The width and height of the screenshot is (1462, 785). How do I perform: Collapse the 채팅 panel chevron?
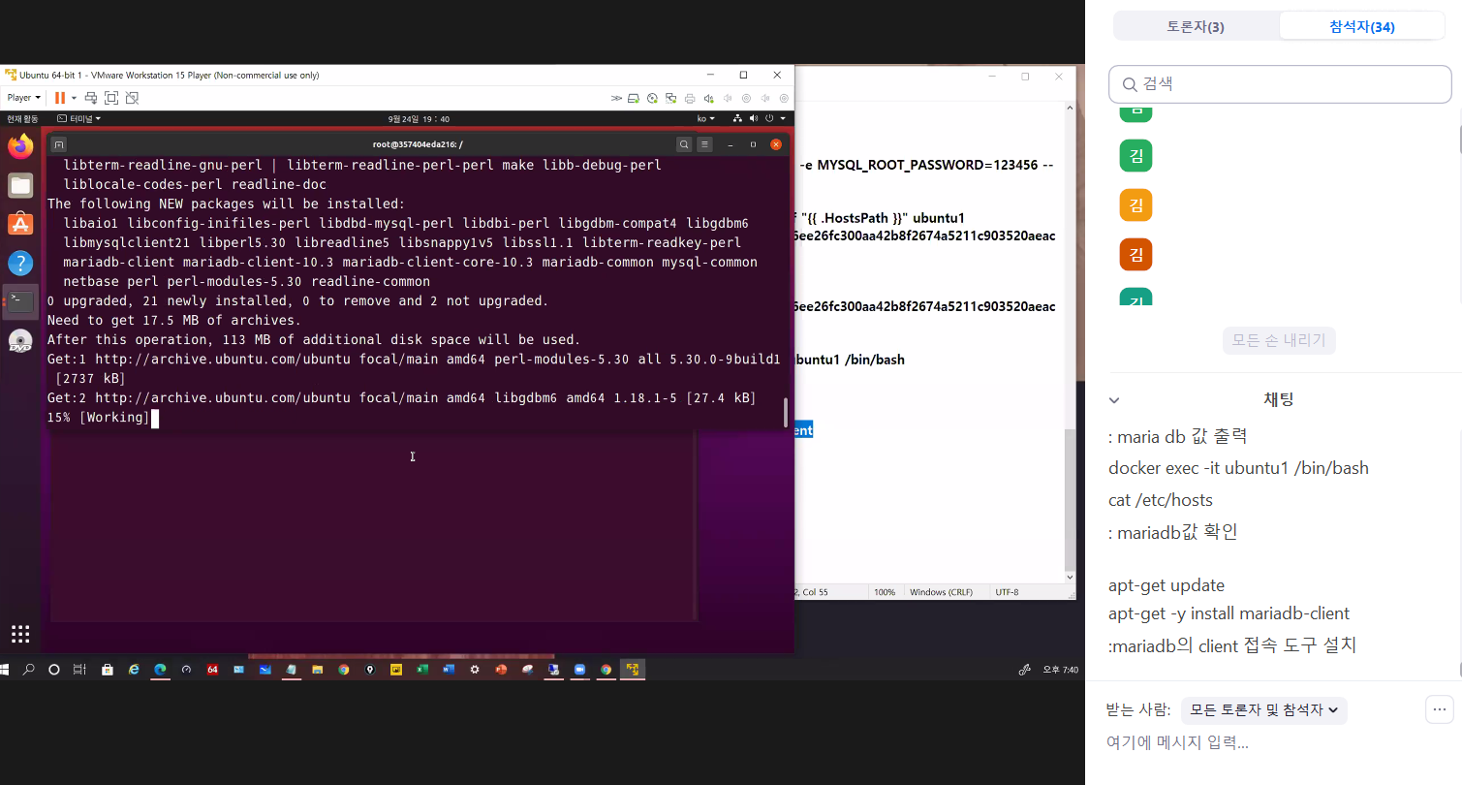[x=1114, y=400]
